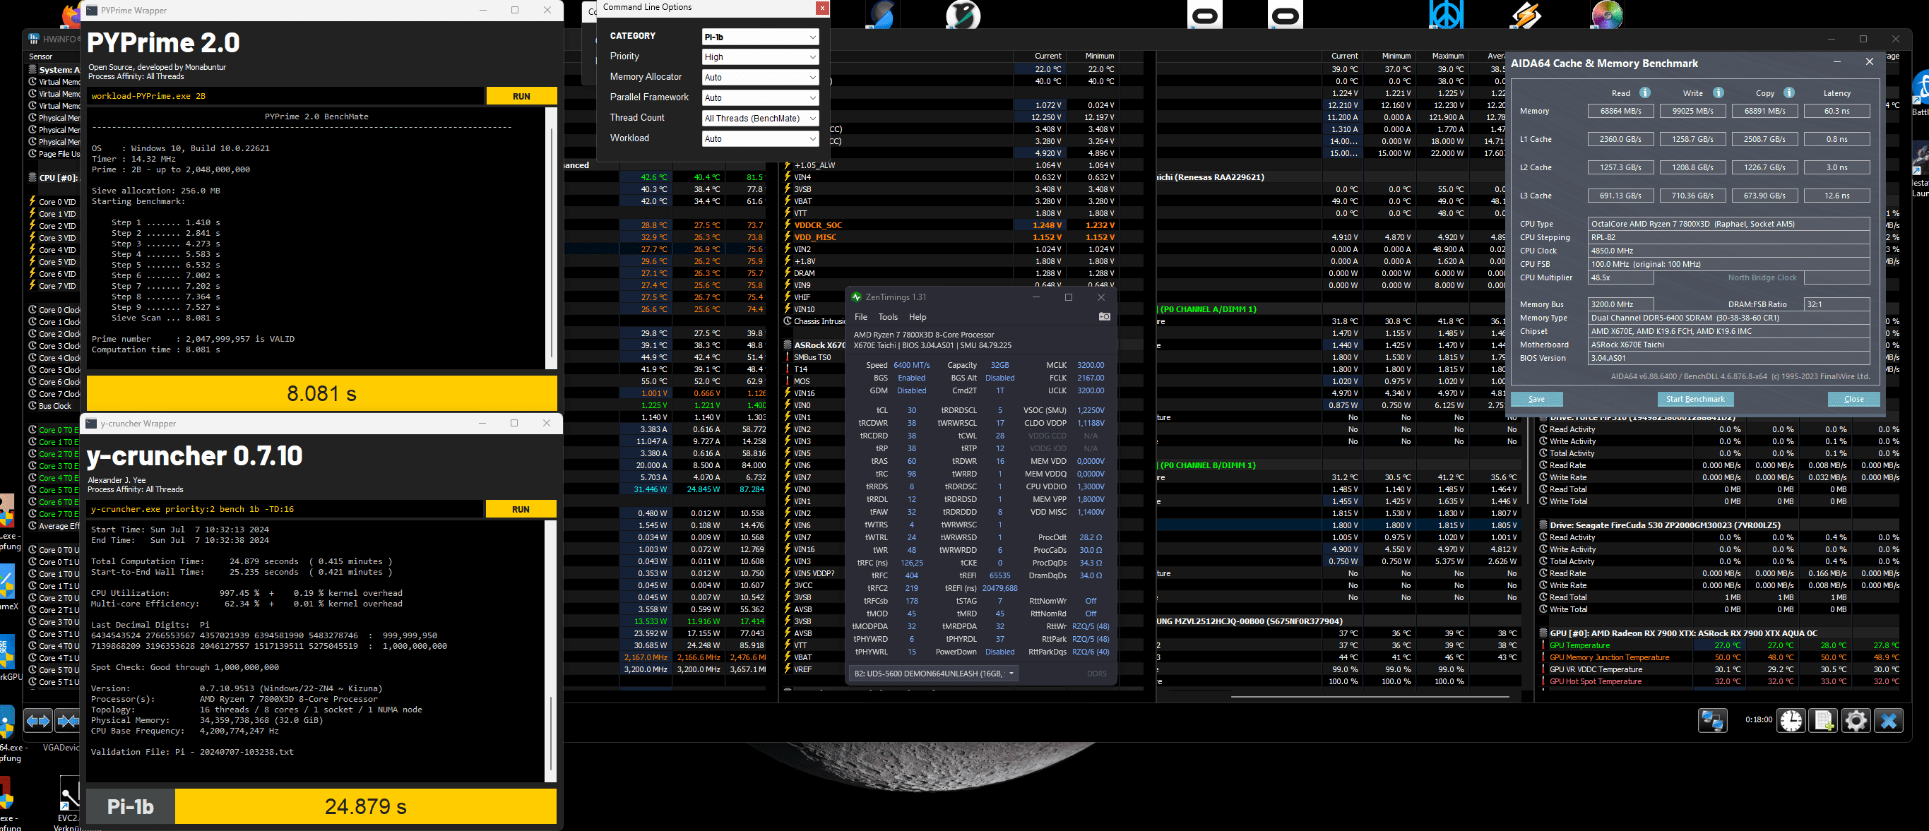Screen dimensions: 1929x831
Task: Click info icon next to AIDA64 Read
Action: (x=1644, y=92)
